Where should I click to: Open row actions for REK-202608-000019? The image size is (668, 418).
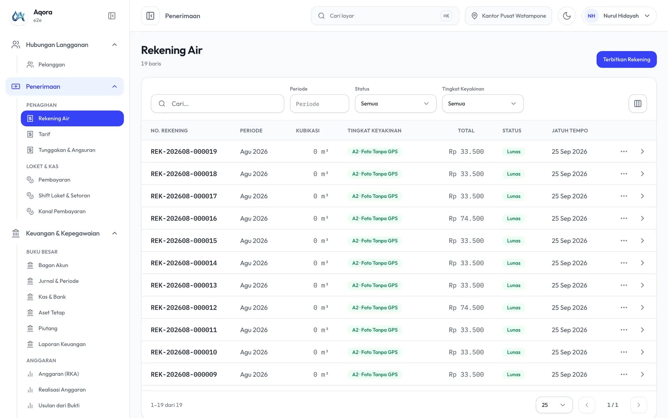(624, 152)
